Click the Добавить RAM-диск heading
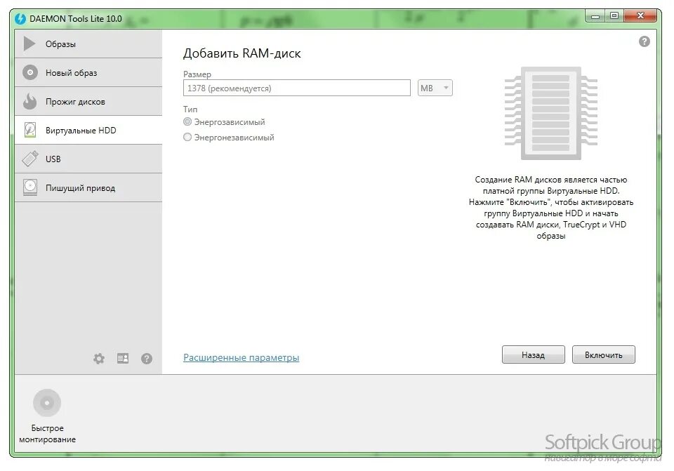Image resolution: width=674 pixels, height=471 pixels. (x=242, y=53)
